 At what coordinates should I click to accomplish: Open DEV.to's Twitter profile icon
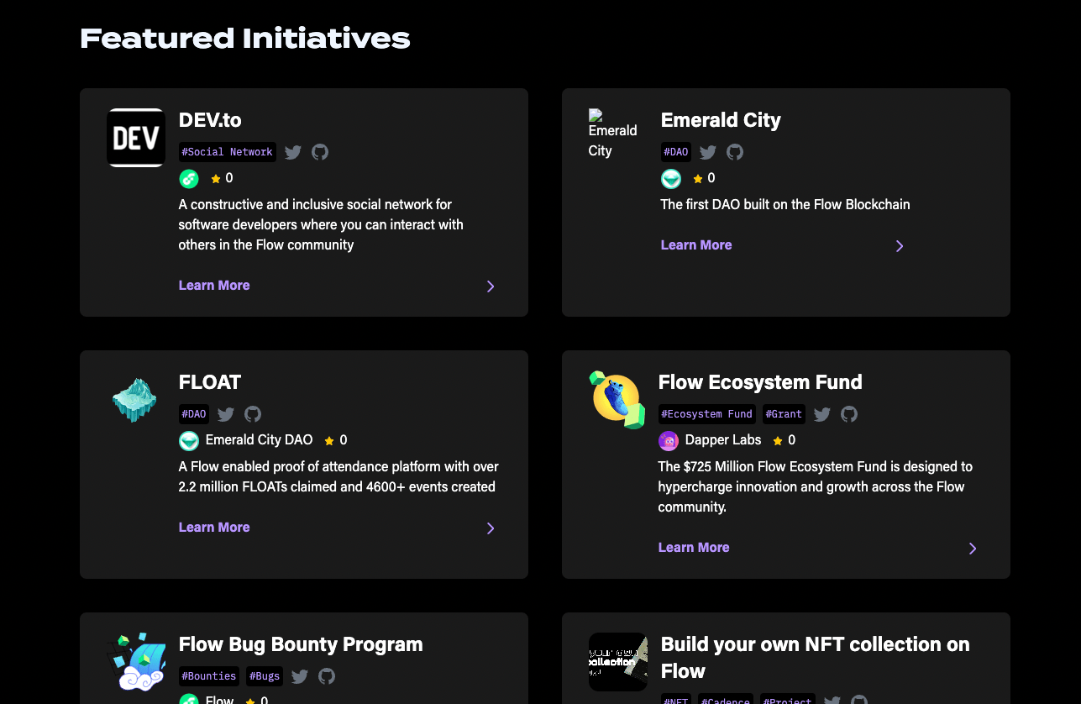[292, 152]
